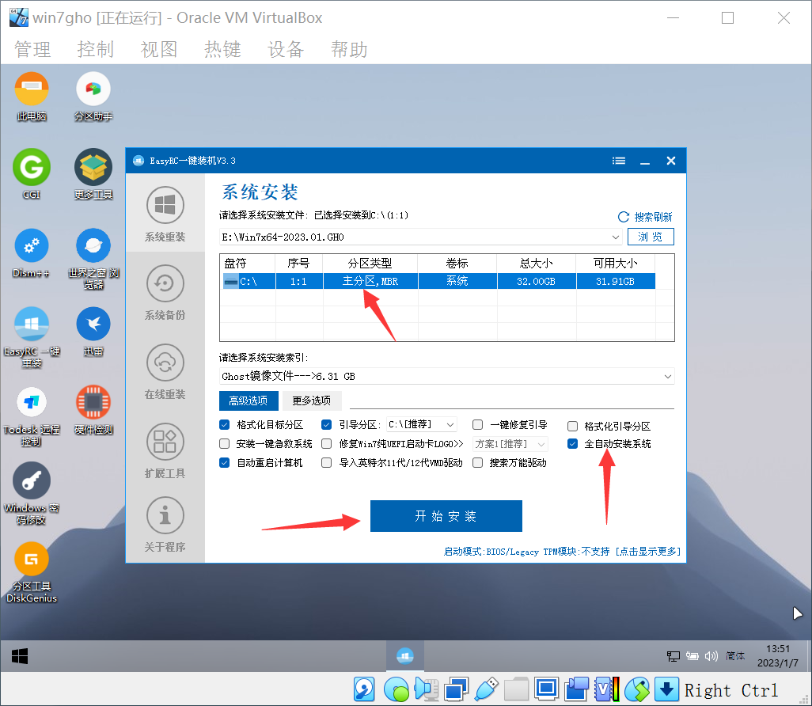Open the 此电脑 desktop icon

32,97
